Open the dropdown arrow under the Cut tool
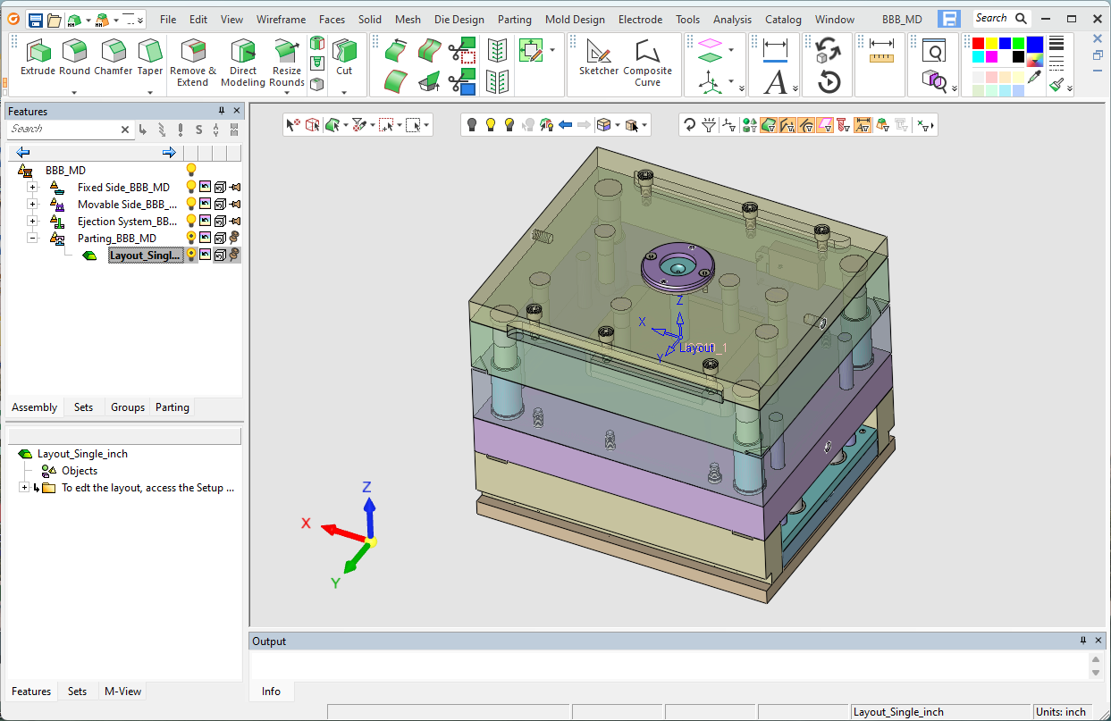Image resolution: width=1111 pixels, height=721 pixels. 344,91
